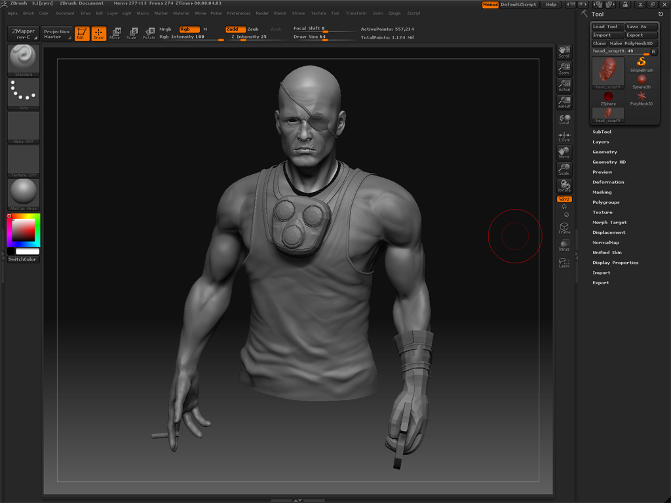671x503 pixels.
Task: Click the Move icon in the right shelf
Action: pyautogui.click(x=564, y=152)
